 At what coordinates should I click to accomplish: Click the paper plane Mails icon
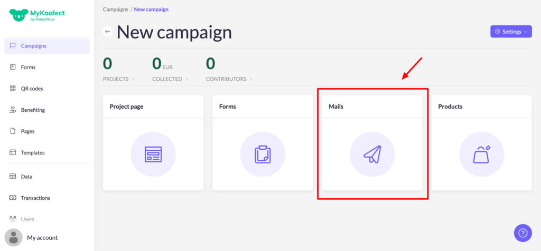[372, 154]
